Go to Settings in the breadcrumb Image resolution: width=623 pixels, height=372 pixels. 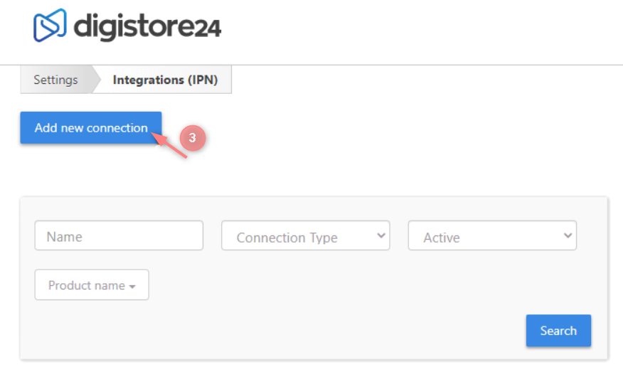click(55, 80)
